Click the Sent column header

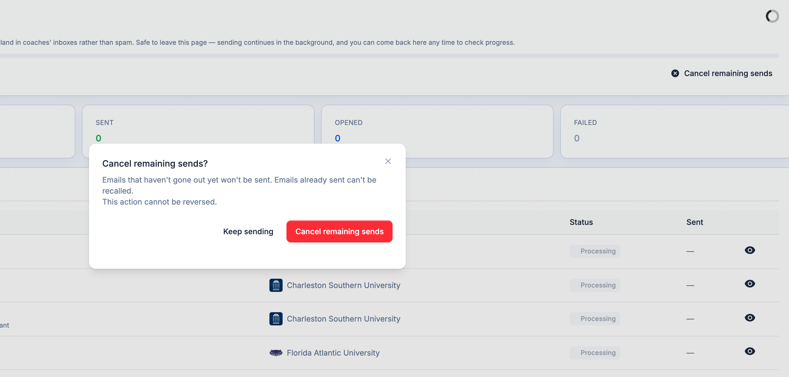[694, 222]
